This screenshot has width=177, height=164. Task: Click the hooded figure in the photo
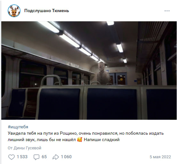103,73
